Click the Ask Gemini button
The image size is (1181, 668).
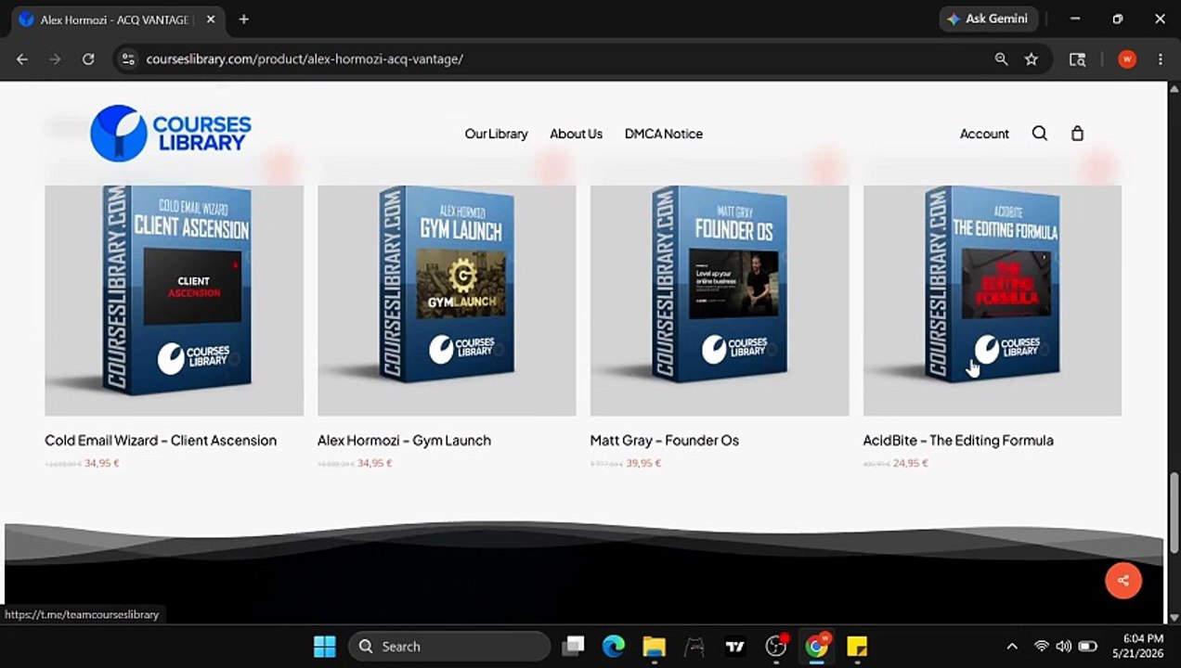pos(987,19)
